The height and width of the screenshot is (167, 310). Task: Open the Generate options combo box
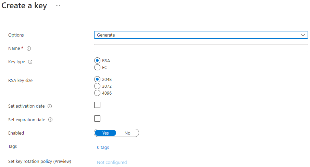click(x=201, y=35)
